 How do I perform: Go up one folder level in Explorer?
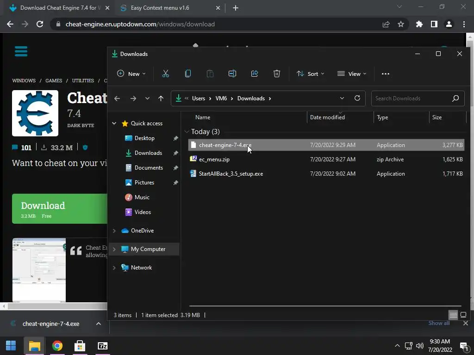pos(161,98)
